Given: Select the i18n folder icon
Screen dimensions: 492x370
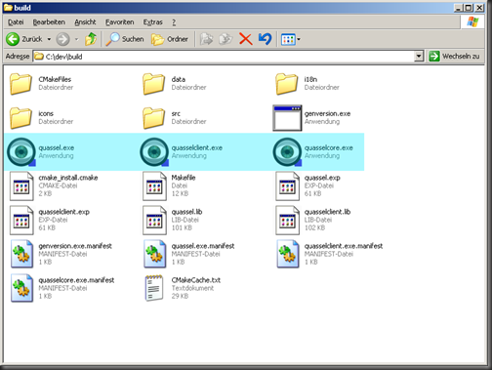Looking at the screenshot, I should (x=287, y=84).
